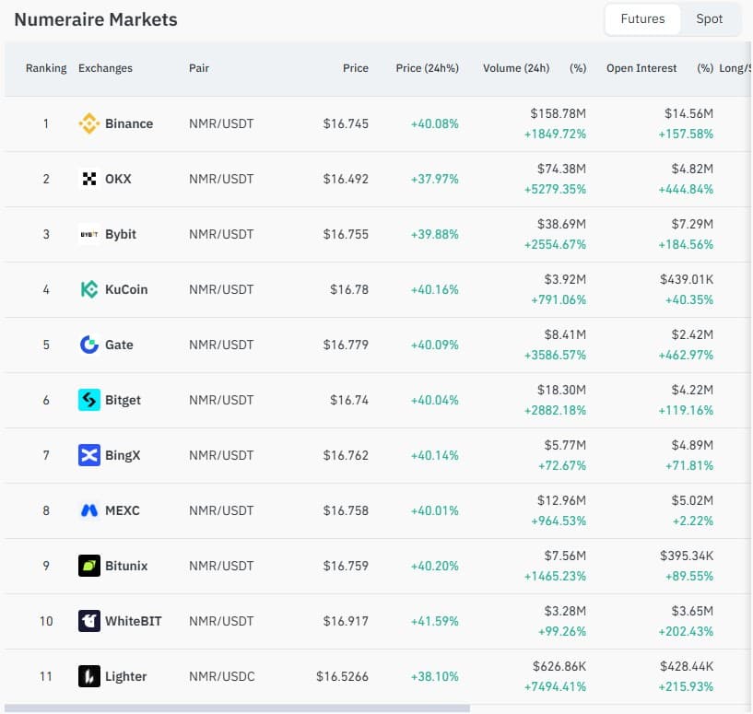
Task: Click the Gate logo icon
Action: (x=89, y=345)
